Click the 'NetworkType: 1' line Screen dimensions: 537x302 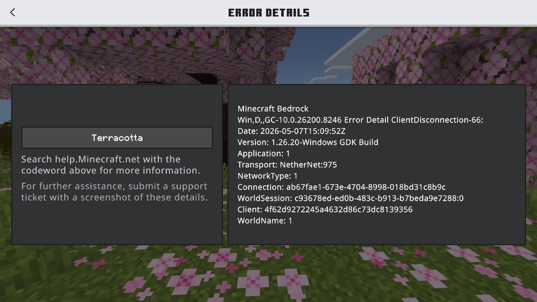[268, 176]
